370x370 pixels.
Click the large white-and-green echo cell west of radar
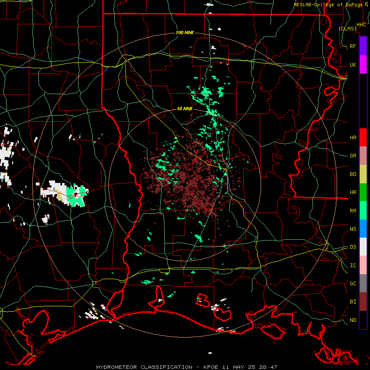click(x=64, y=194)
